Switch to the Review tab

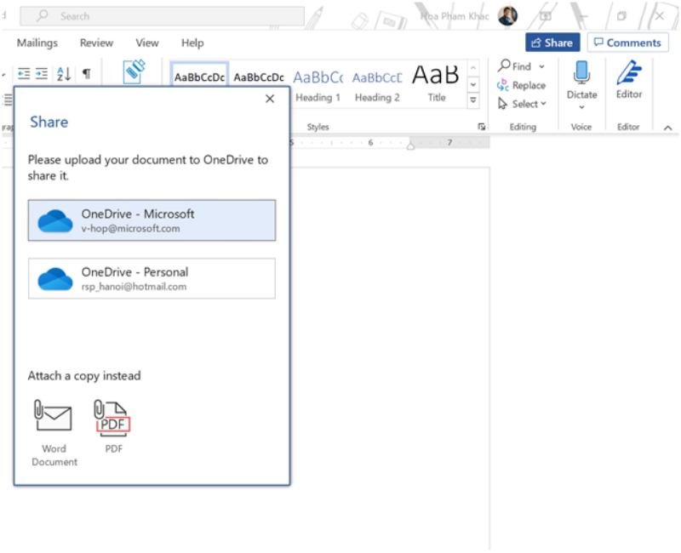[96, 43]
